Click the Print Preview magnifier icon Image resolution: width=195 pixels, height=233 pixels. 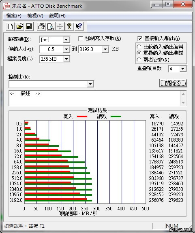click(x=51, y=27)
